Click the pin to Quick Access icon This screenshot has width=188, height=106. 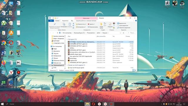pos(55,24)
